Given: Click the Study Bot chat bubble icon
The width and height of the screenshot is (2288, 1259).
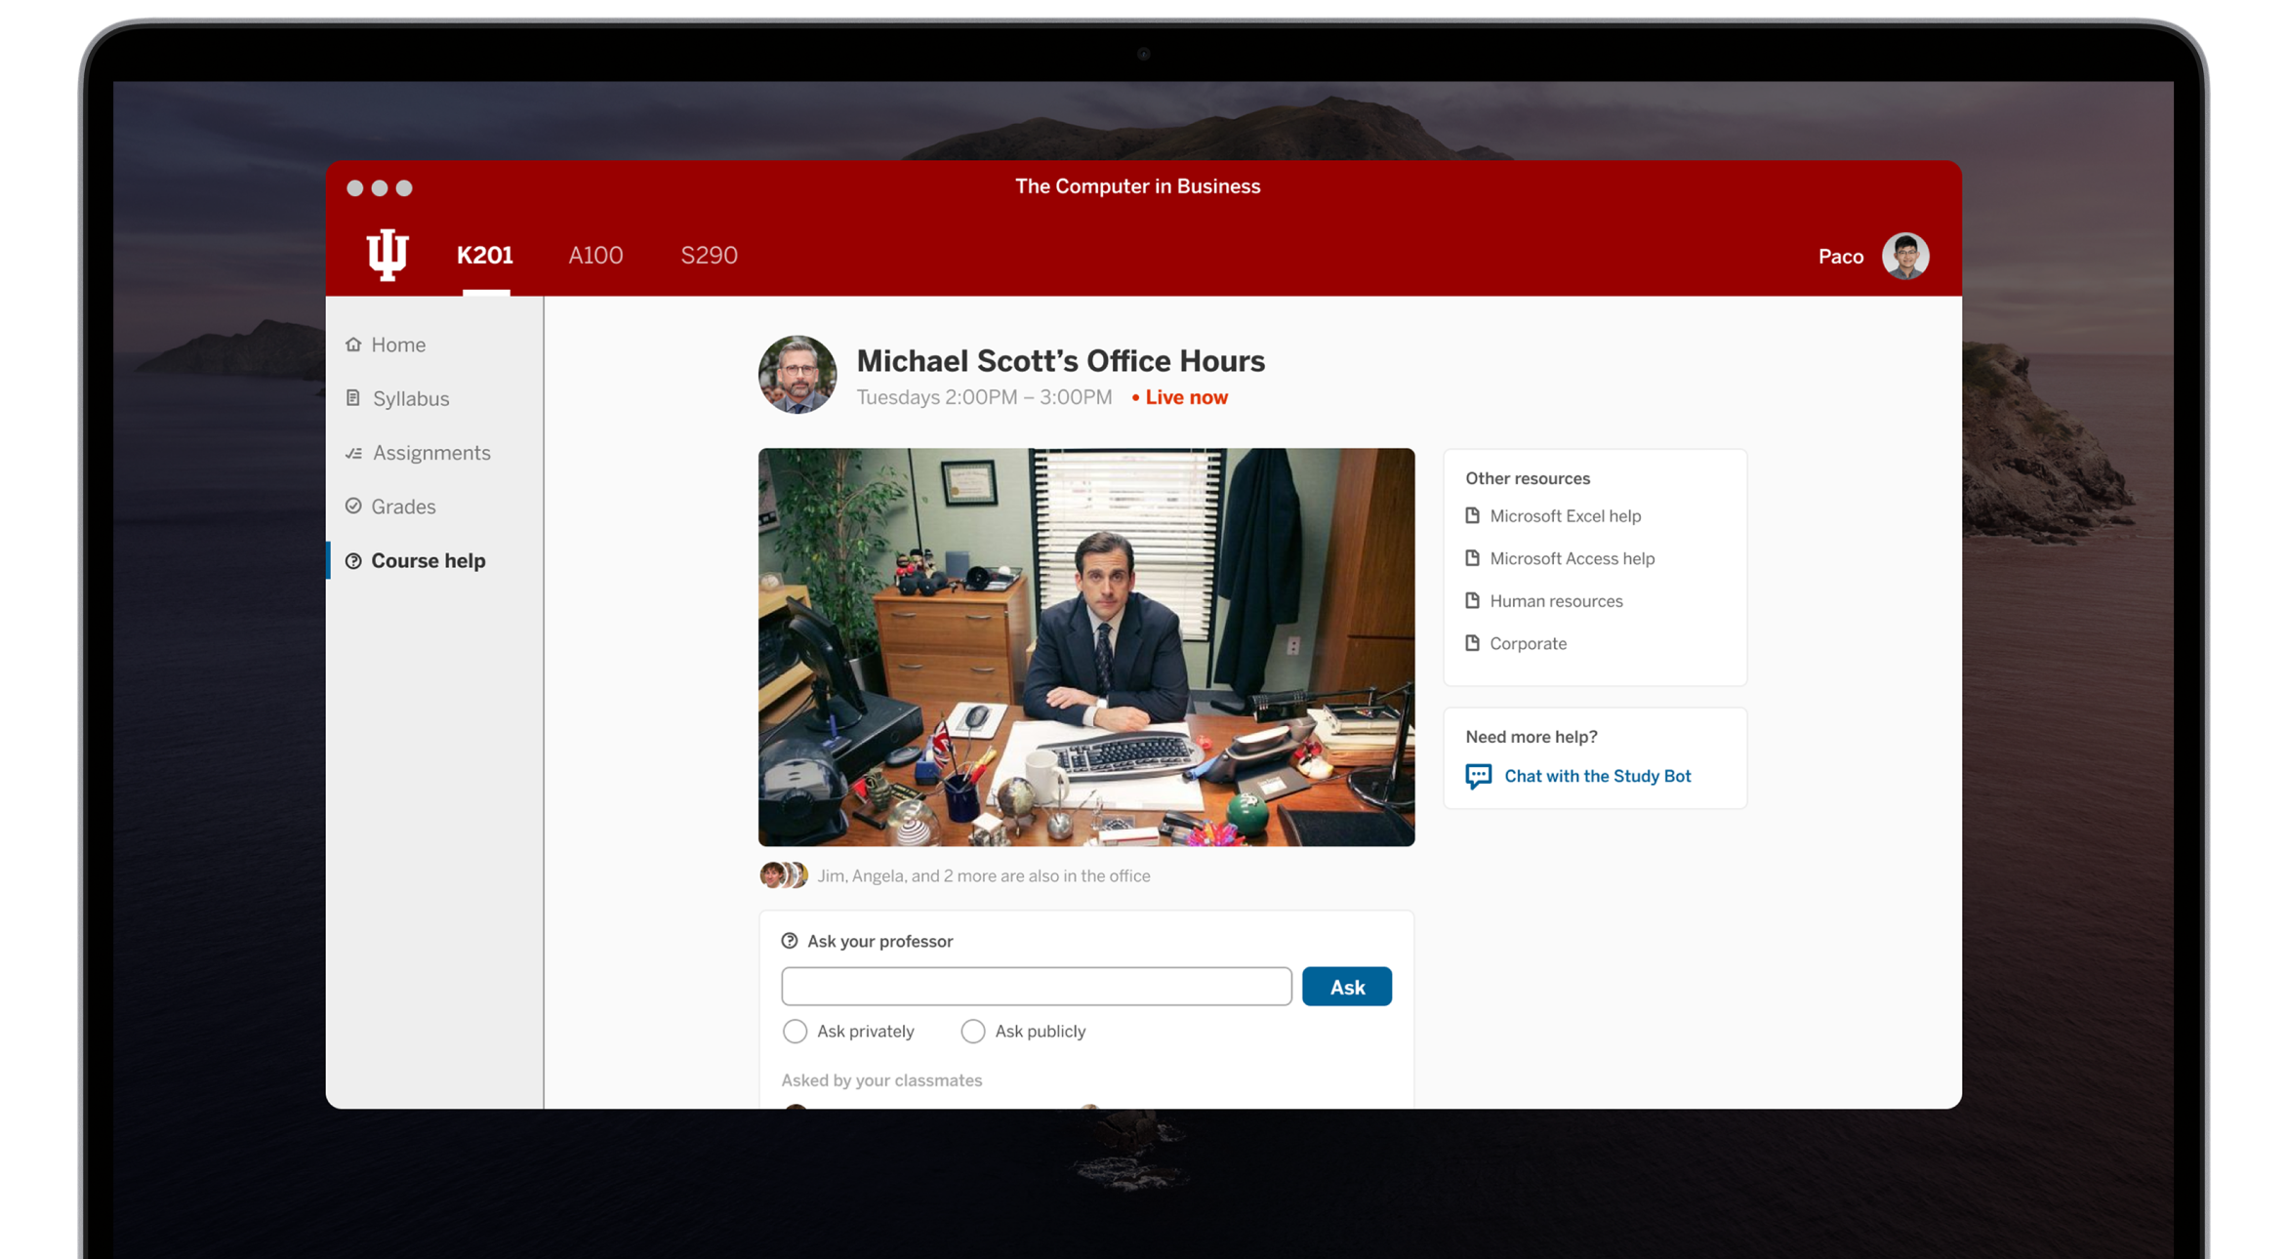Looking at the screenshot, I should pos(1478,776).
